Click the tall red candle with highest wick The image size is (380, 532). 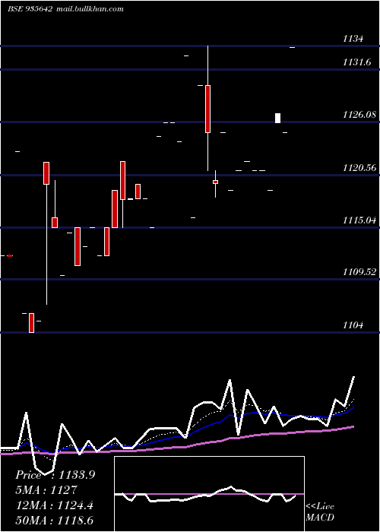pos(207,109)
